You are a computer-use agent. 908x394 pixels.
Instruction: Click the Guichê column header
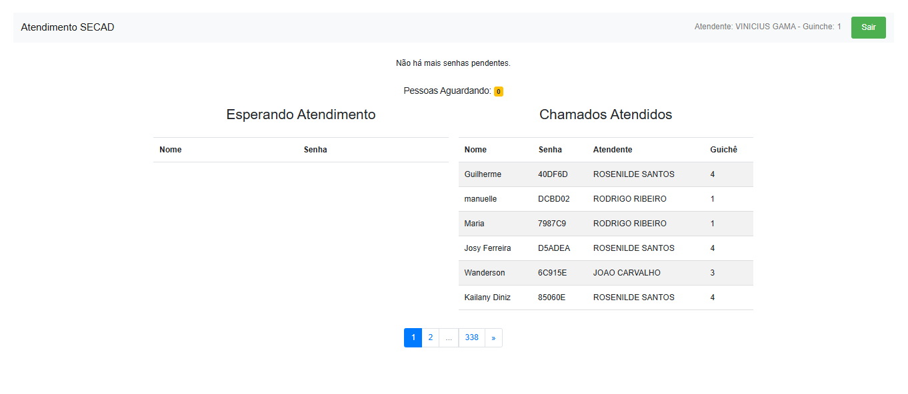(x=723, y=150)
